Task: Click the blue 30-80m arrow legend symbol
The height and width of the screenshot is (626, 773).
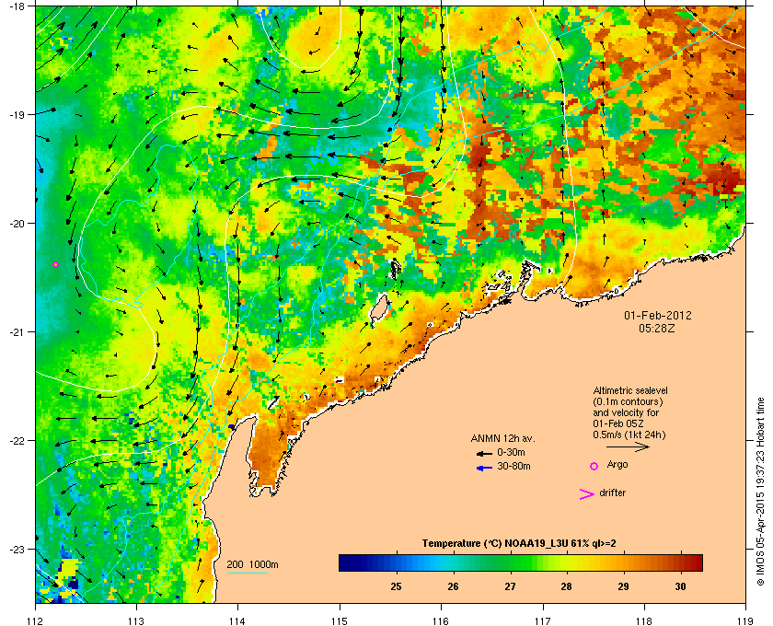Action: tap(484, 468)
